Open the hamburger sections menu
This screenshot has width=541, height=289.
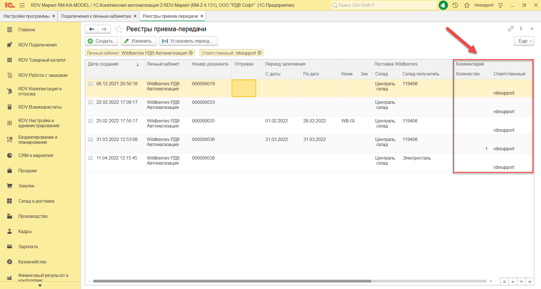[x=22, y=5]
